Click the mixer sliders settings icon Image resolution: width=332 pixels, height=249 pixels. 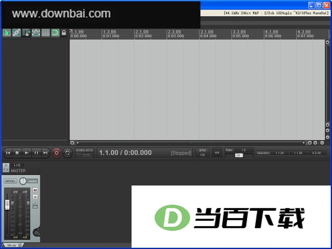[37, 232]
